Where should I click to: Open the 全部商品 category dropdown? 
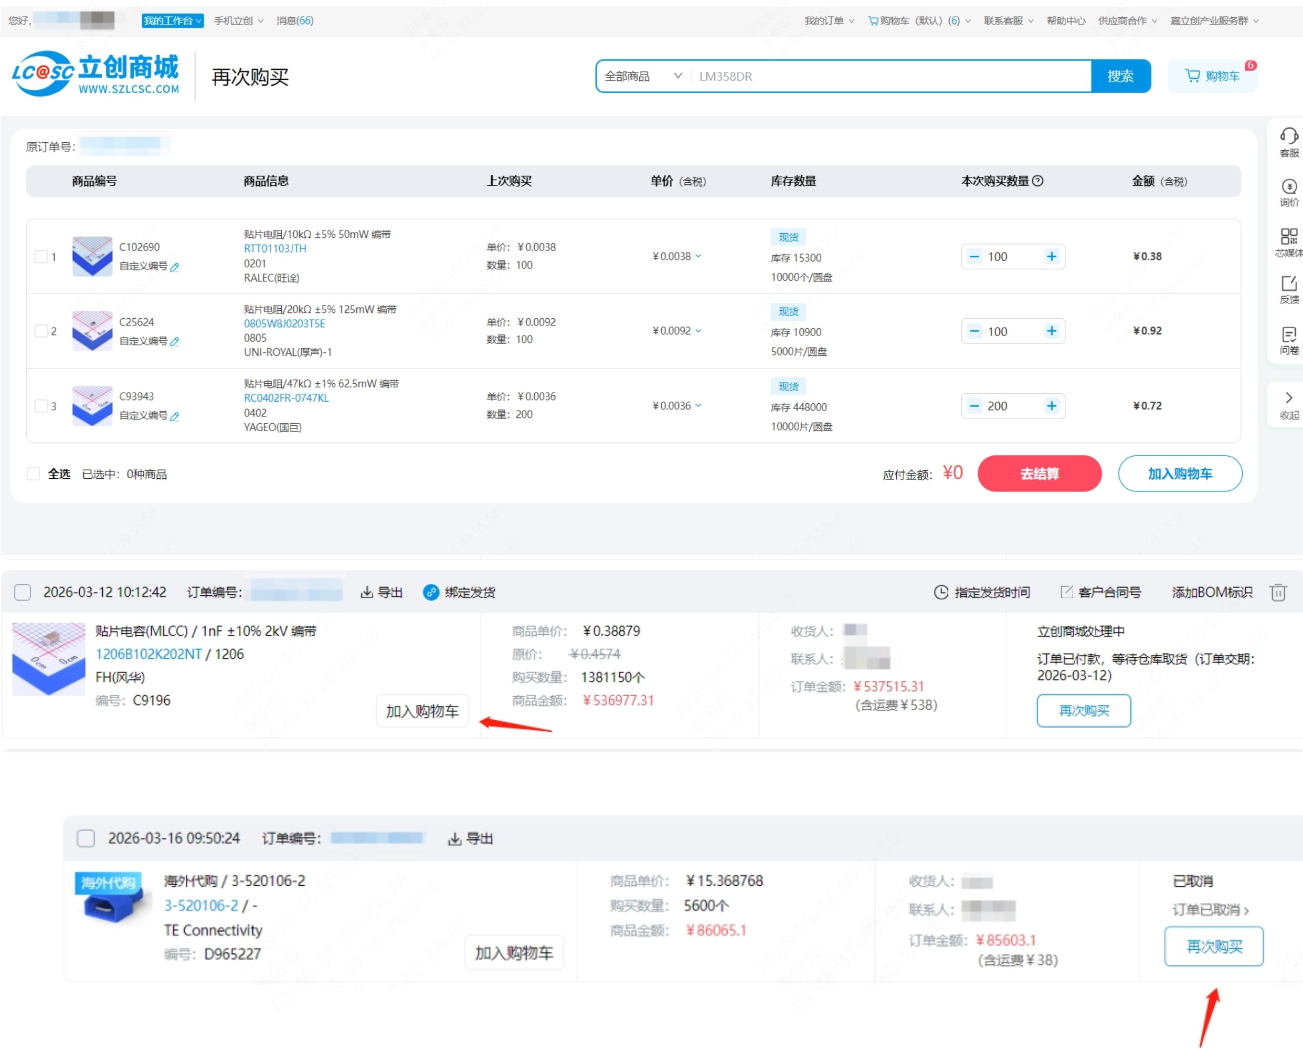643,76
